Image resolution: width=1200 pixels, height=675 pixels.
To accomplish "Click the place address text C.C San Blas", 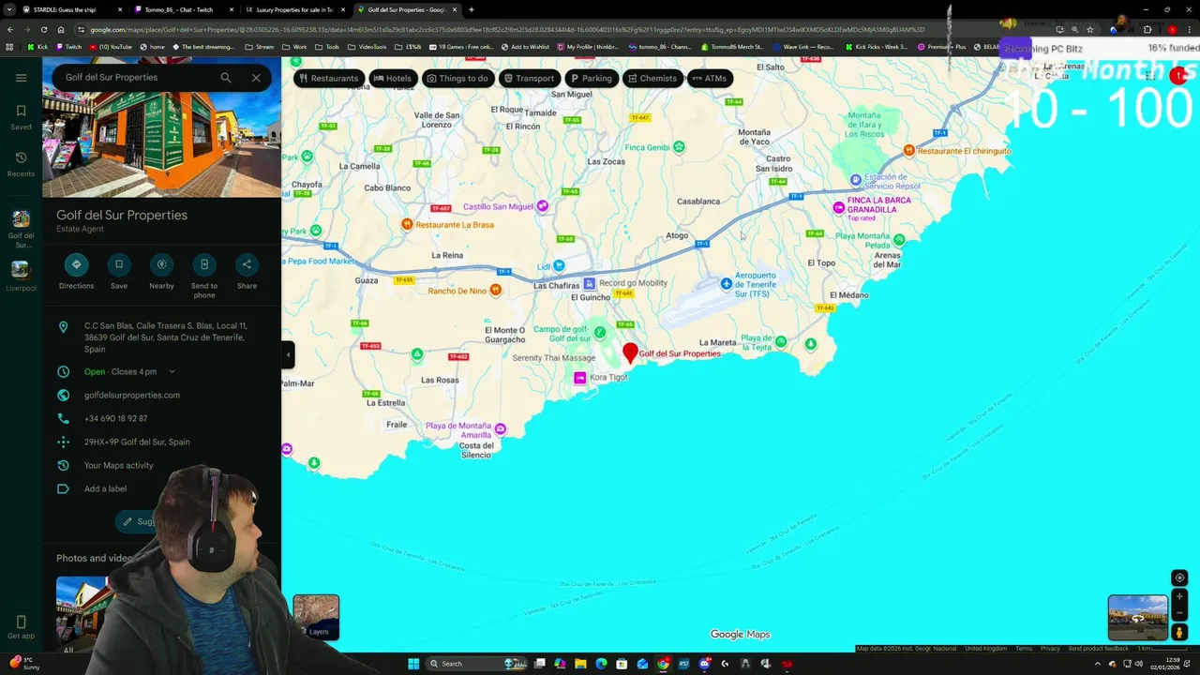I will [x=166, y=337].
